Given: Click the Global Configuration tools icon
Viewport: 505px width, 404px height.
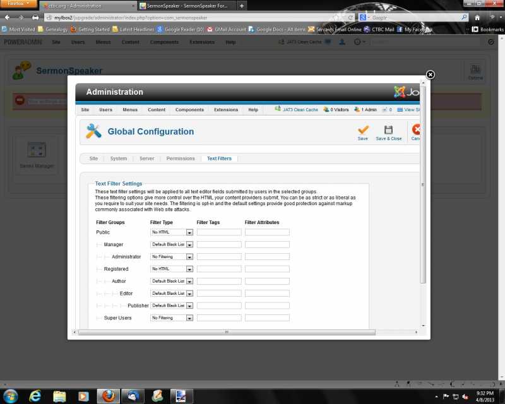Looking at the screenshot, I should coord(93,131).
